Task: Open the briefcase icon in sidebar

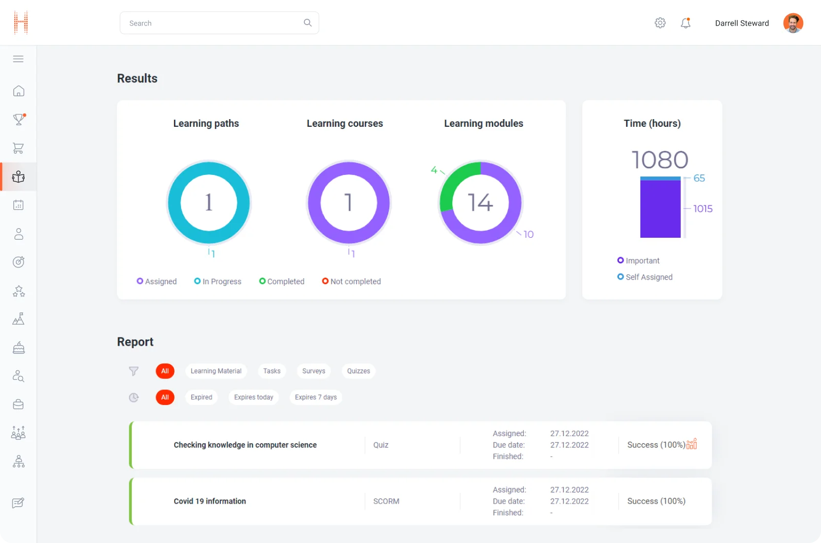Action: [x=18, y=404]
